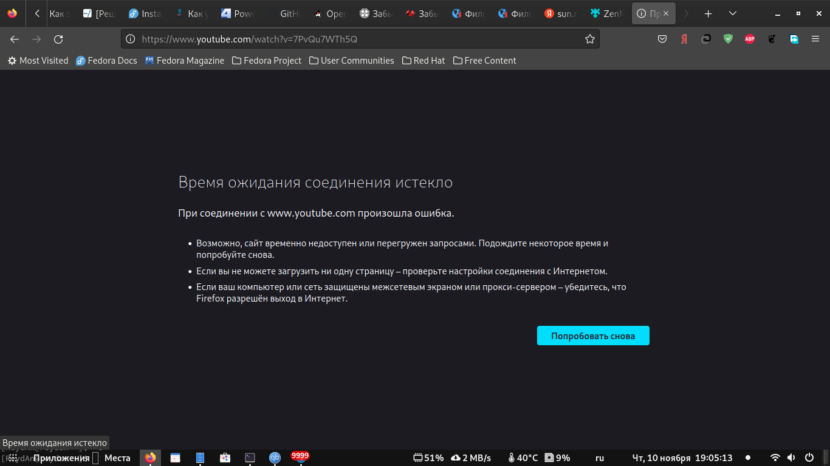Expand the Free Content bookmark folder
Screen dimensions: 830x466
click(485, 61)
